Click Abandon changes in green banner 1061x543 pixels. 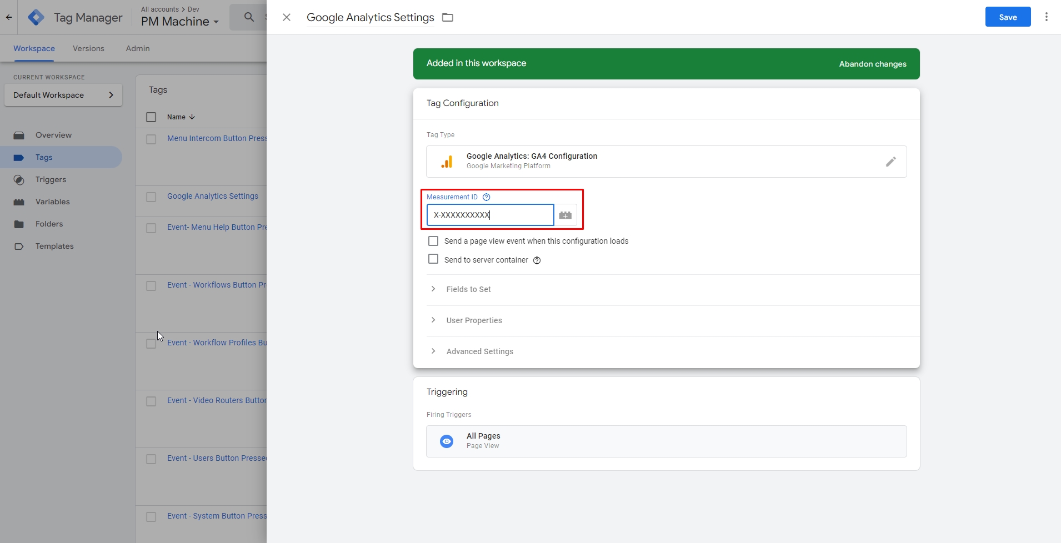click(x=873, y=64)
